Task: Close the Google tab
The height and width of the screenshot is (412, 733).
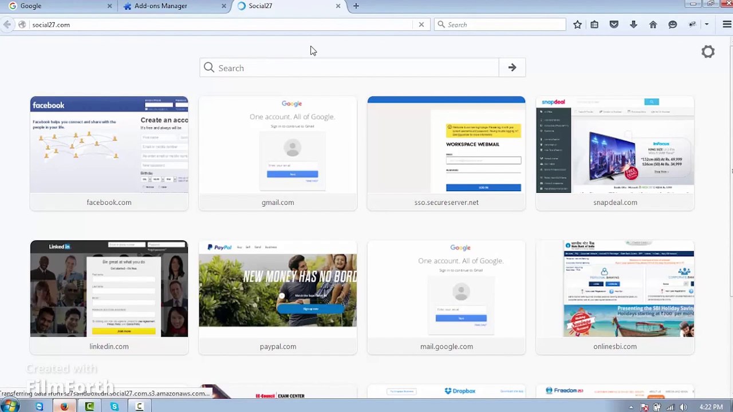Action: pyautogui.click(x=109, y=6)
